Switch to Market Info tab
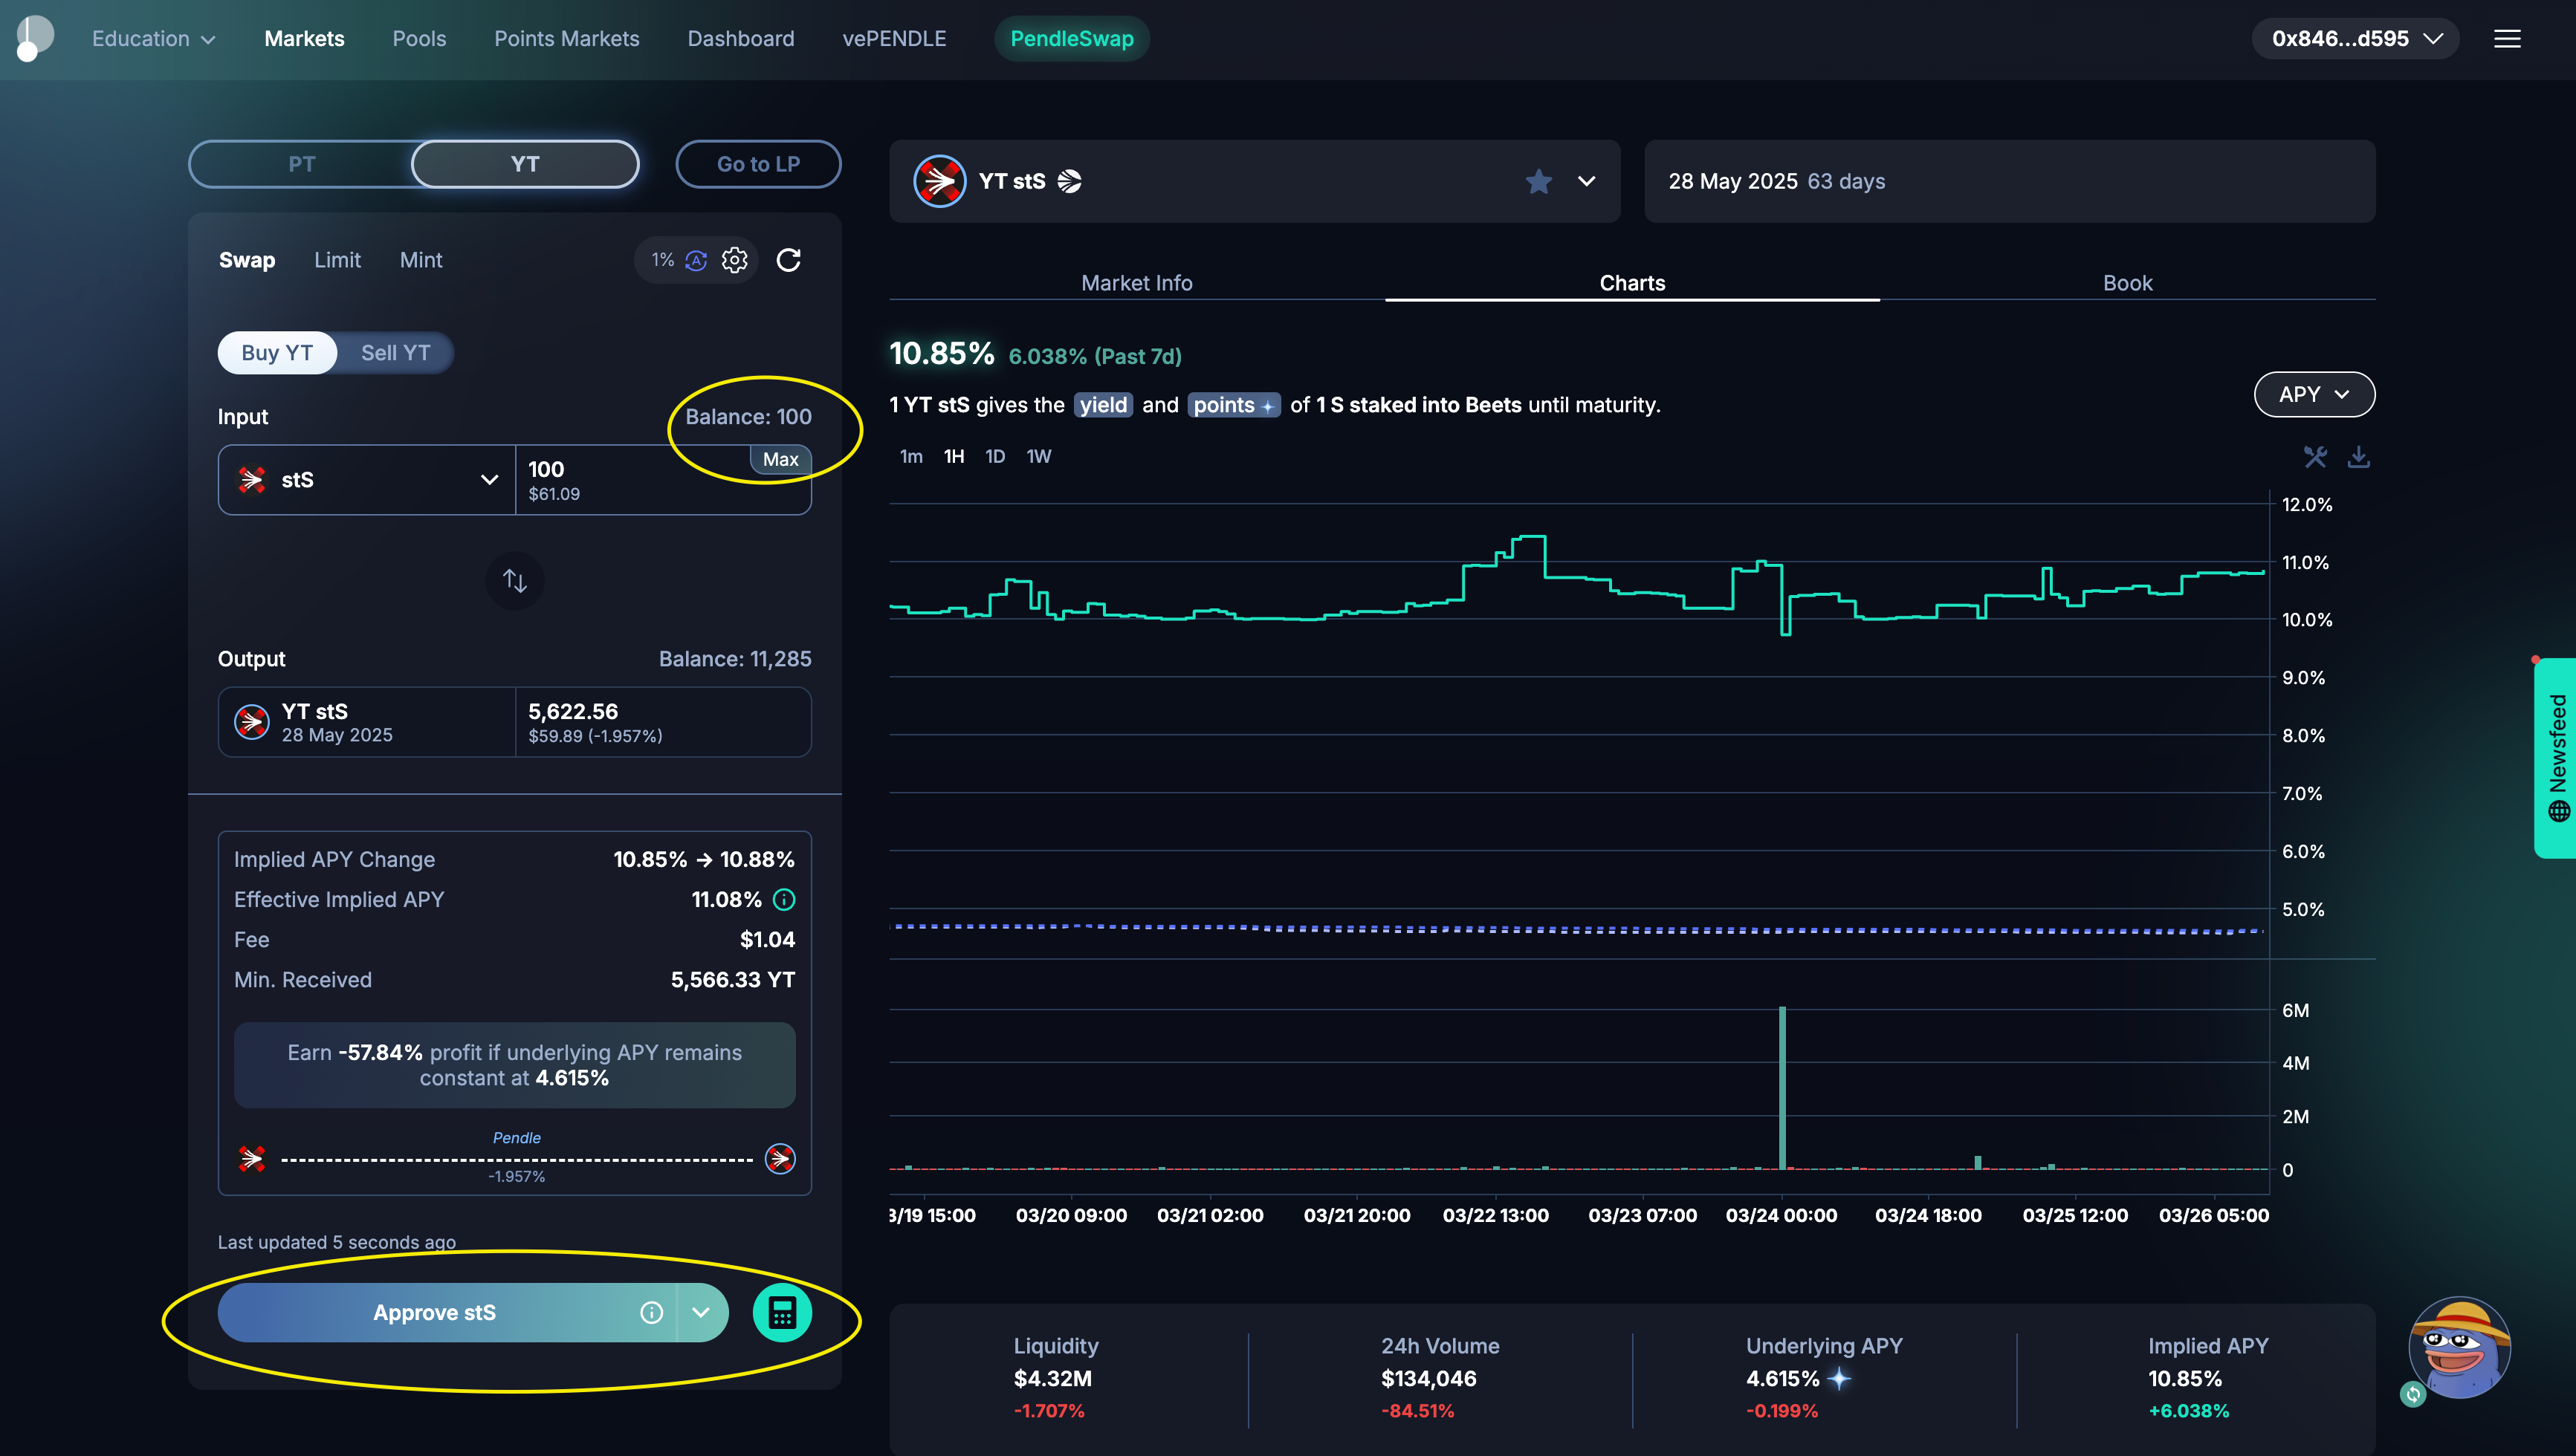The image size is (2576, 1456). tap(1136, 283)
